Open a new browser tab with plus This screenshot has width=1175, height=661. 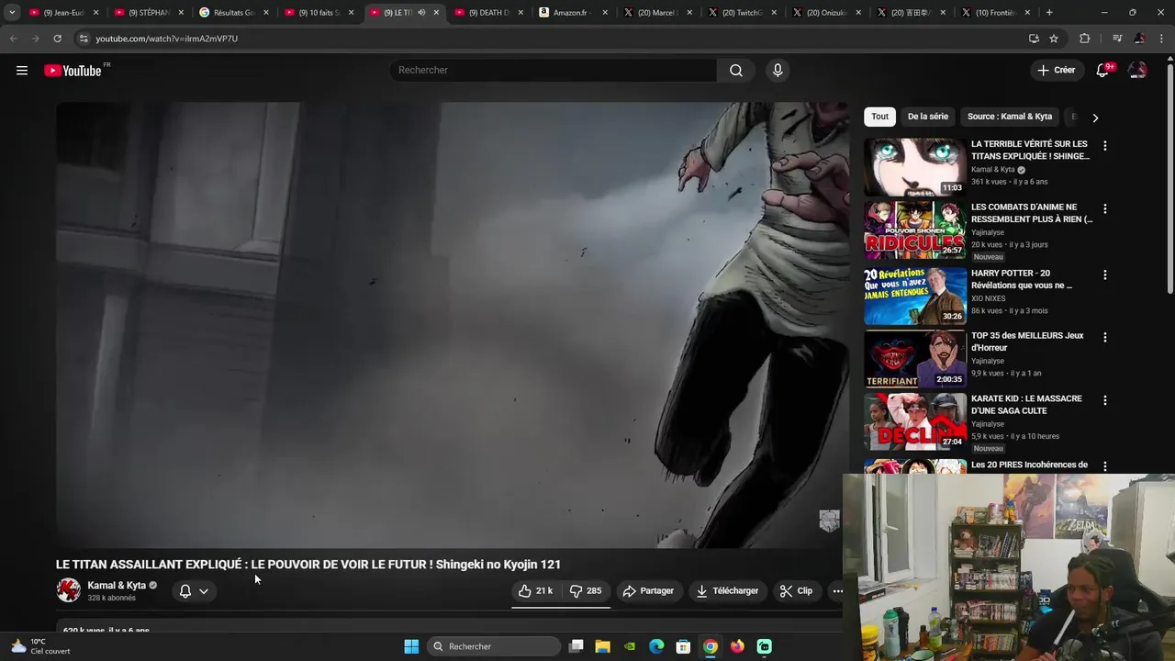coord(1049,13)
